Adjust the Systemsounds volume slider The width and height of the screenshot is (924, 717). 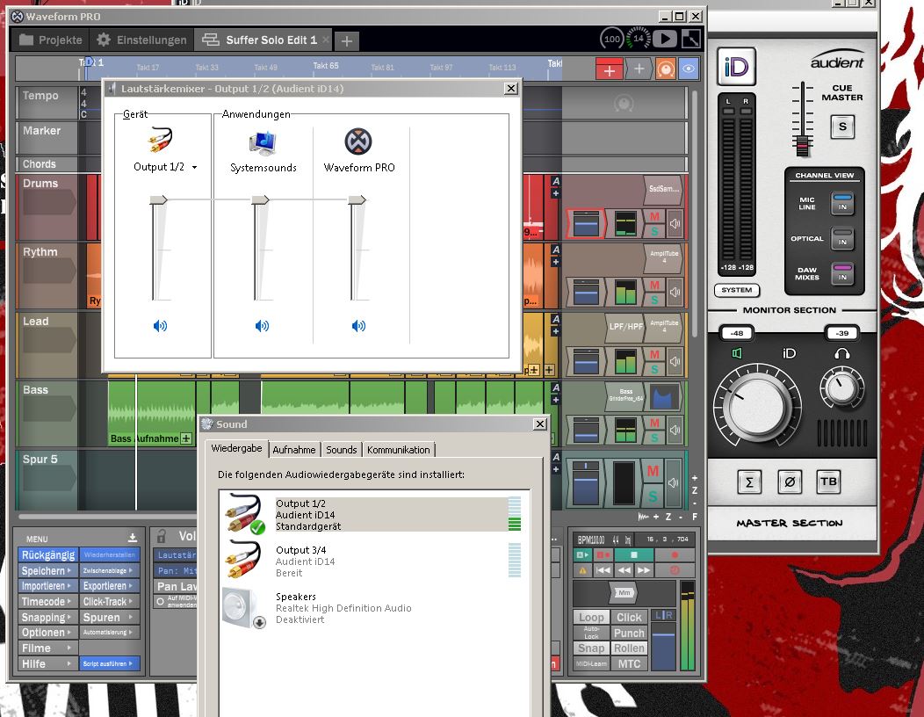click(260, 199)
